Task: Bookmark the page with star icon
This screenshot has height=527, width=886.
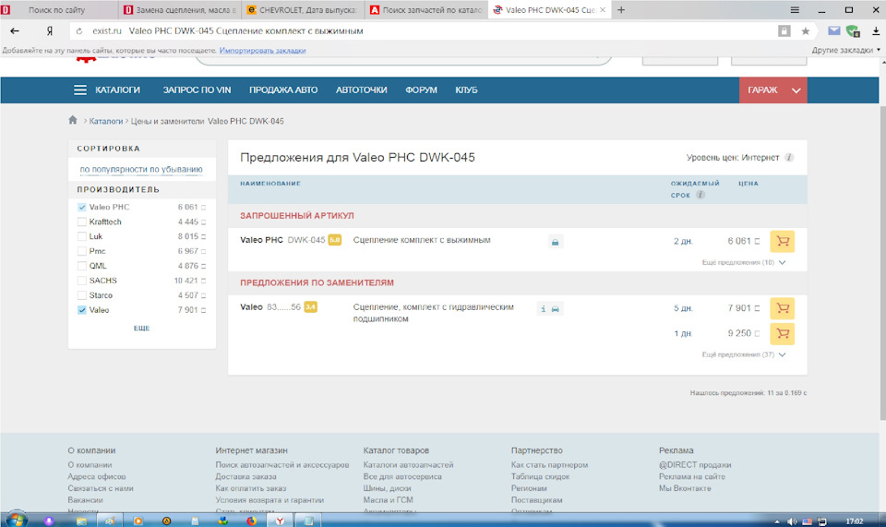Action: coord(805,31)
